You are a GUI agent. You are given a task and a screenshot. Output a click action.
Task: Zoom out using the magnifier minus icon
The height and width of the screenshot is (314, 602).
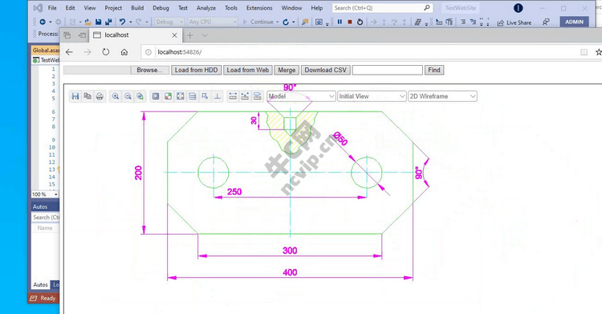128,96
